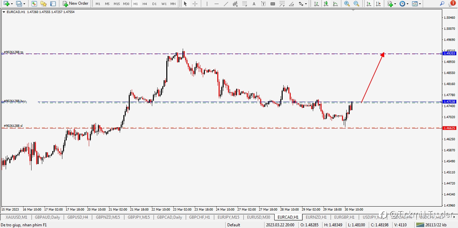Switch to the GBPAUD,Daily chart tab
The image size is (458, 228).
pyautogui.click(x=47, y=217)
